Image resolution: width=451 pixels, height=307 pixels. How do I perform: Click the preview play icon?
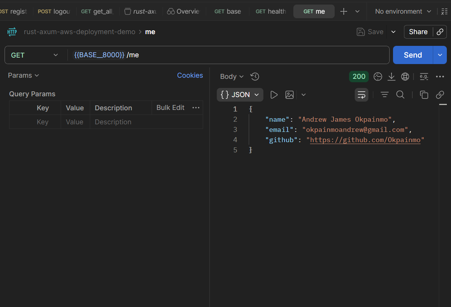(274, 95)
